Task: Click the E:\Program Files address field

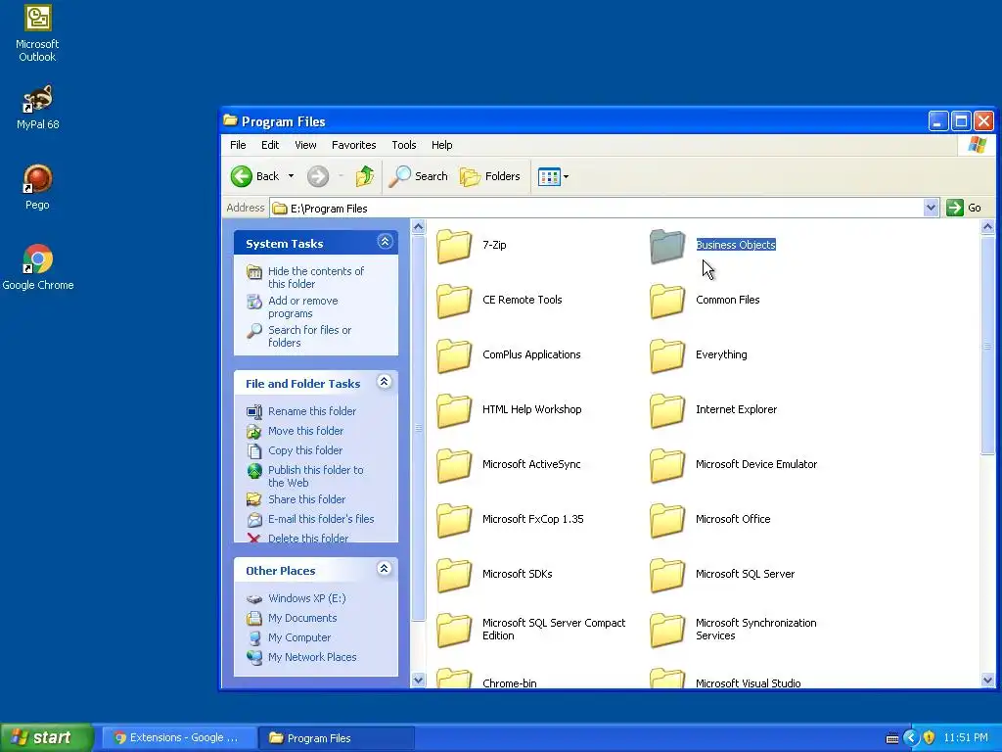Action: pos(597,209)
